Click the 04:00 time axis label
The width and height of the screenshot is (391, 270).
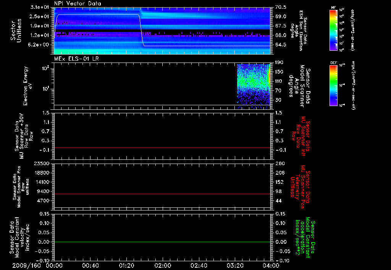(271, 265)
